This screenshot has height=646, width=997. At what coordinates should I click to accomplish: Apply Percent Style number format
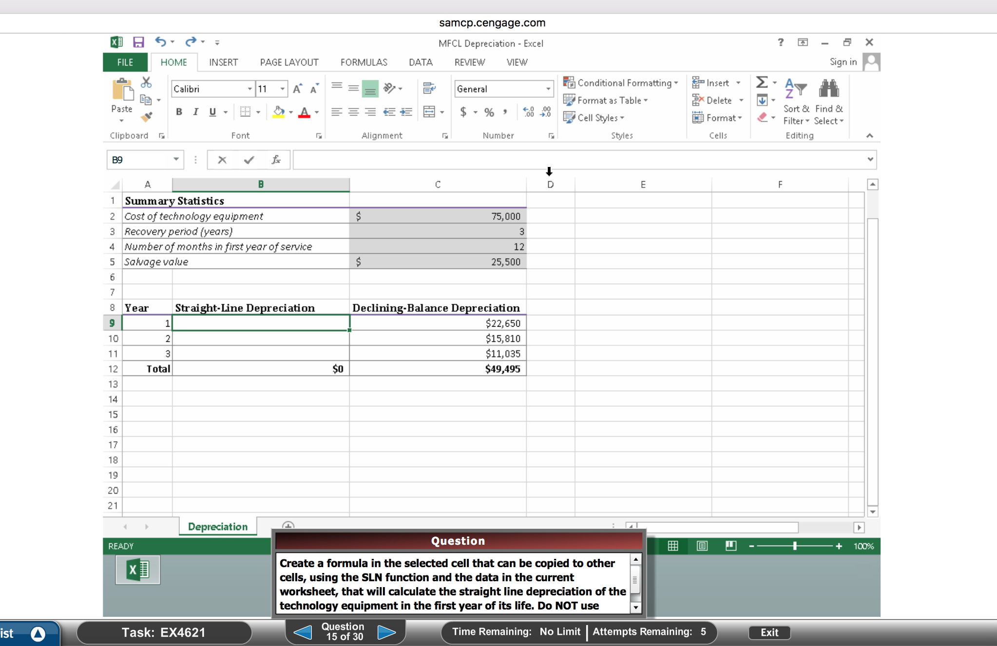(x=489, y=112)
